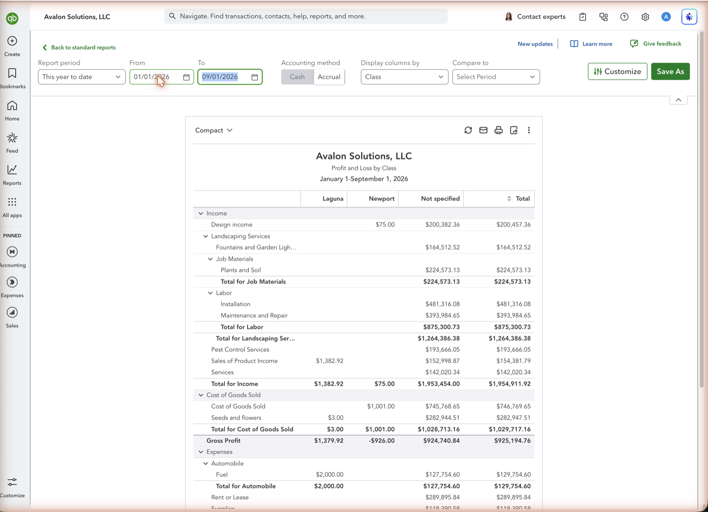The image size is (708, 512).
Task: Open the Report period dropdown
Action: coord(82,77)
